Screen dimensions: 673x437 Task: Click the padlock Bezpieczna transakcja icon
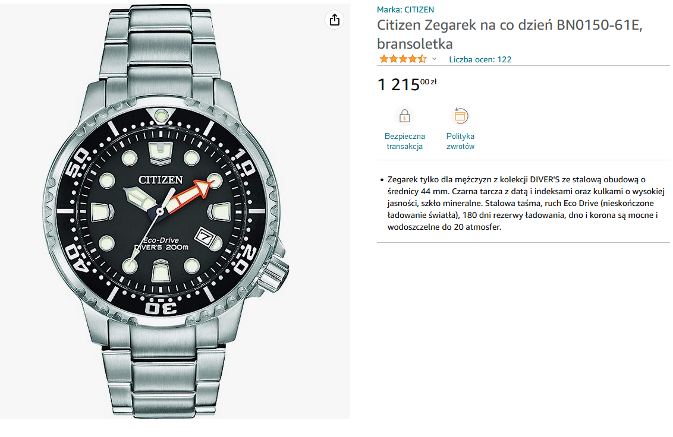tap(404, 116)
